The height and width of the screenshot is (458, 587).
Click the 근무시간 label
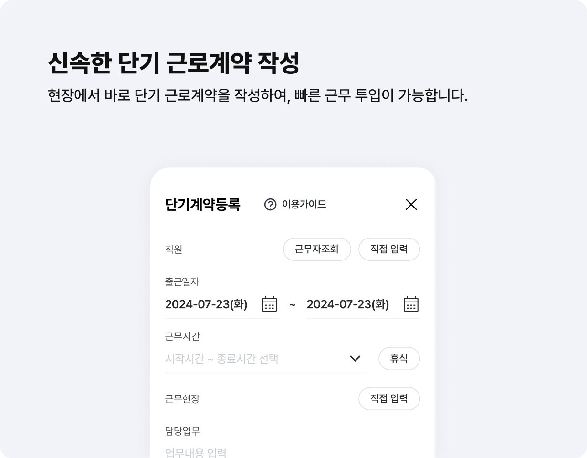tap(182, 336)
